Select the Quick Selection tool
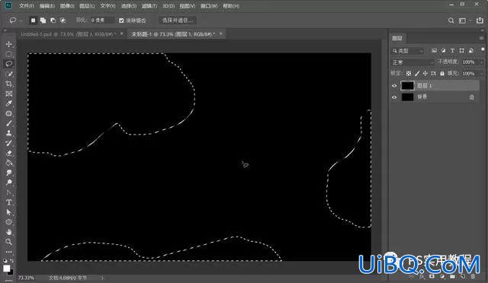 [x=8, y=74]
